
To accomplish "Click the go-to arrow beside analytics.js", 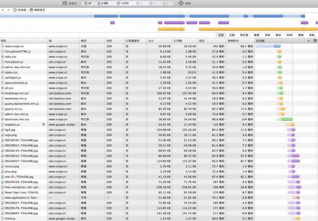I will [44, 124].
